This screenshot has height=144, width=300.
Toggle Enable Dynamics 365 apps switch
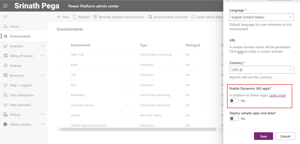[234, 101]
